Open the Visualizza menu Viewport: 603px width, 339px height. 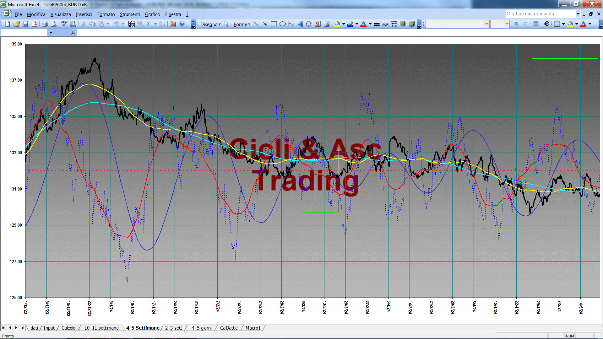(61, 14)
